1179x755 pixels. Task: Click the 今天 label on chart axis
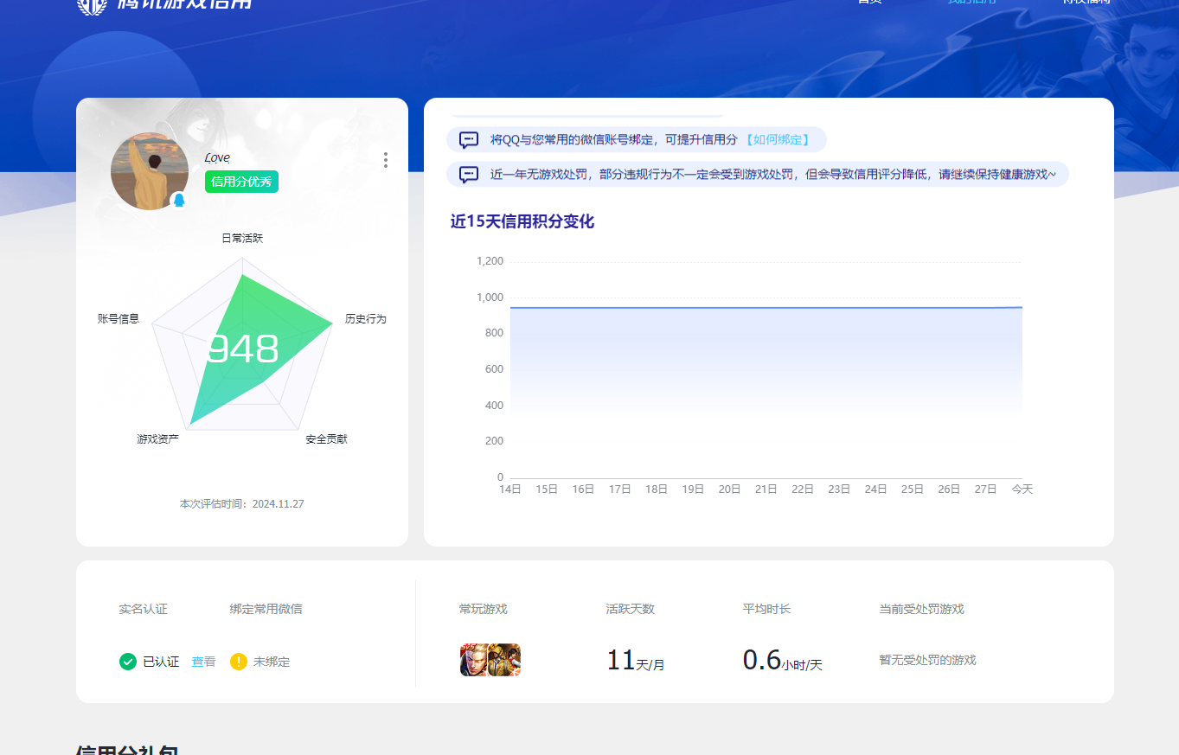1022,489
